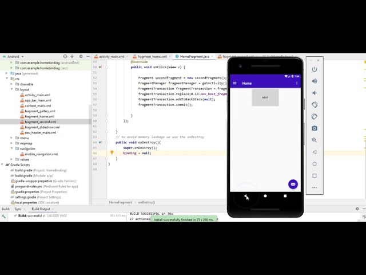This screenshot has height=275, width=366.
Task: Rotate the emulator right
Action: [x=315, y=116]
